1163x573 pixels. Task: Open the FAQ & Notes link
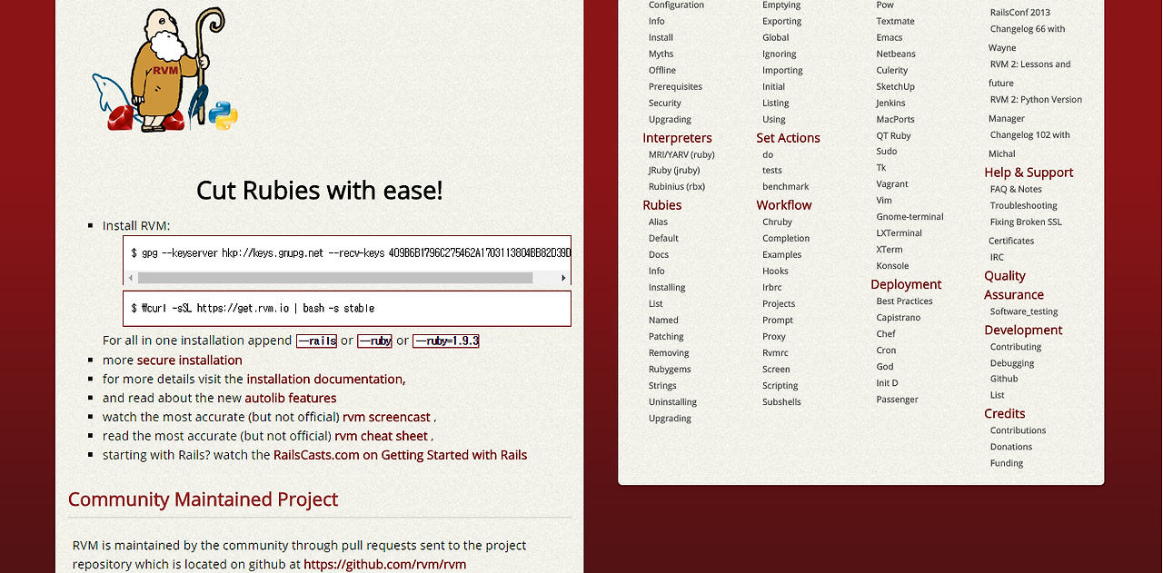coord(1016,190)
